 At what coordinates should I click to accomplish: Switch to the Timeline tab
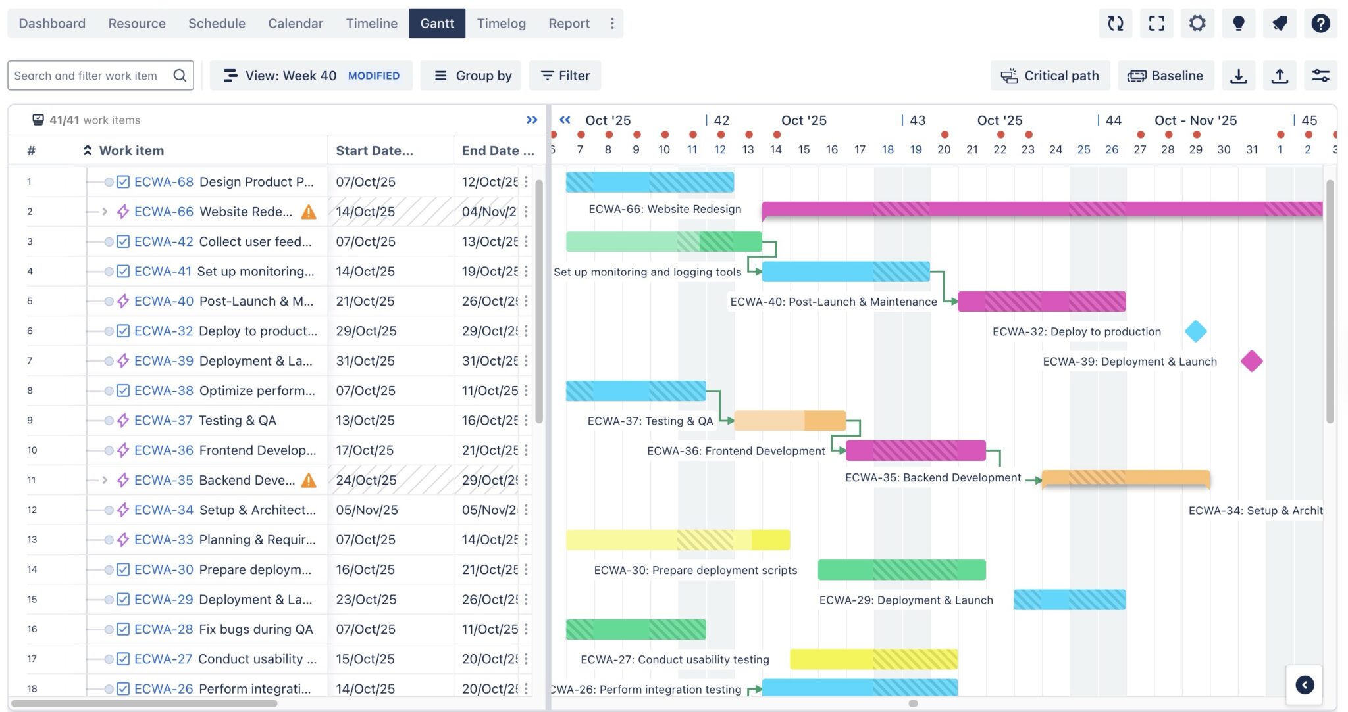click(x=371, y=23)
